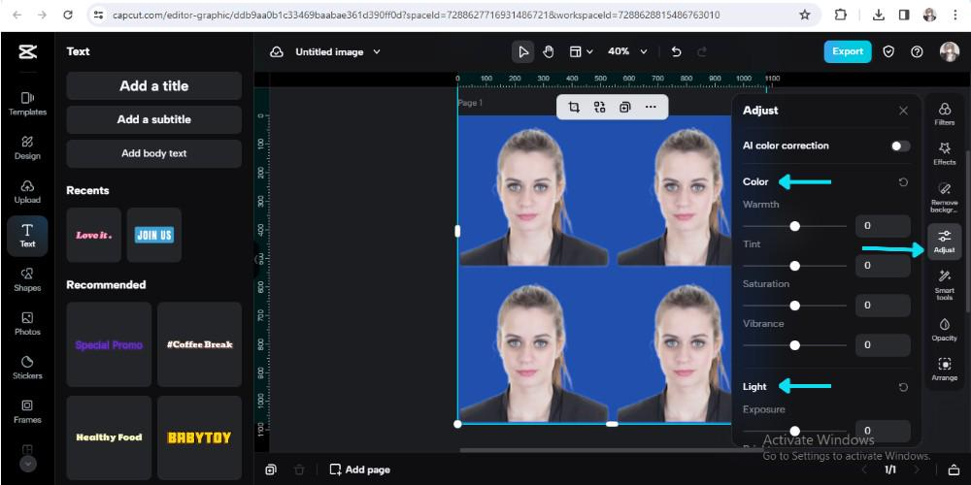Open the canvas layout resize dropdown

pos(581,52)
